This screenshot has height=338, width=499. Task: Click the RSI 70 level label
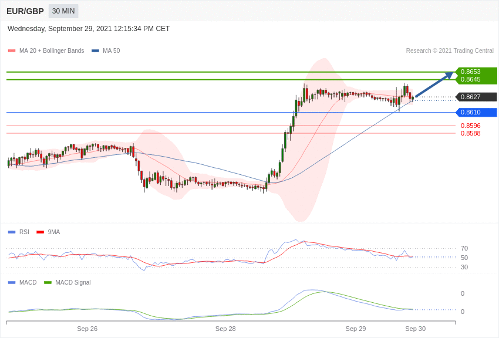[x=464, y=248]
